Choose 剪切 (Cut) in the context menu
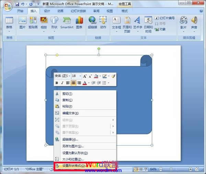Viewport: 206px width, 174px height. coord(85,94)
